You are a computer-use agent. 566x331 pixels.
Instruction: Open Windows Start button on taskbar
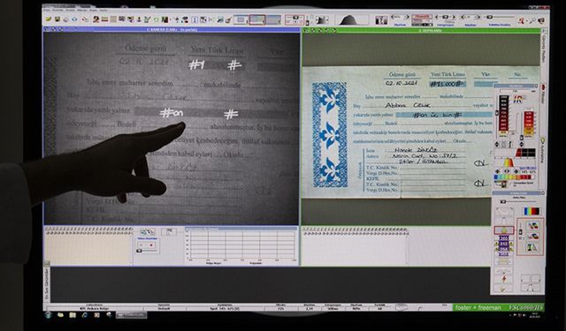[48, 315]
